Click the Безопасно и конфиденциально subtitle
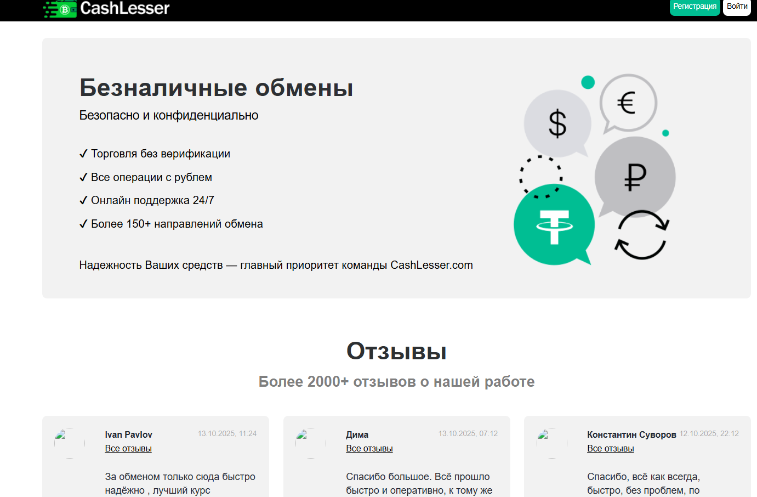757x497 pixels. tap(169, 116)
